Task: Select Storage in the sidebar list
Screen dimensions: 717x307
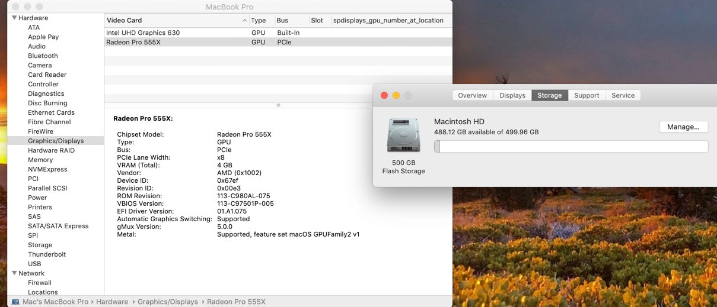Action: (40, 245)
